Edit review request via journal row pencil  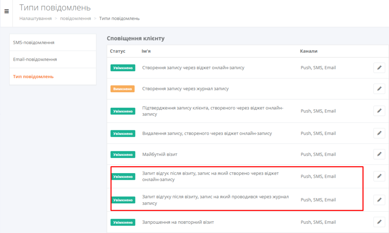379,200
